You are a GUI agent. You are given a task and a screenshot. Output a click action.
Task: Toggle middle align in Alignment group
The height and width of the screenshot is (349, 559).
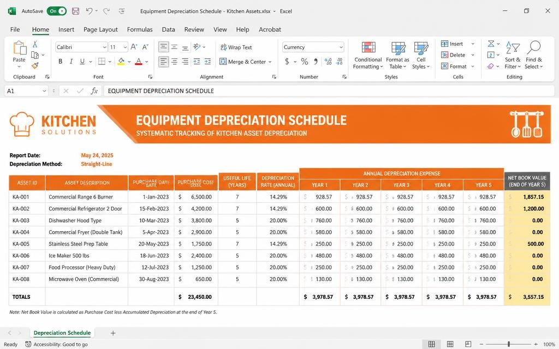click(x=174, y=47)
